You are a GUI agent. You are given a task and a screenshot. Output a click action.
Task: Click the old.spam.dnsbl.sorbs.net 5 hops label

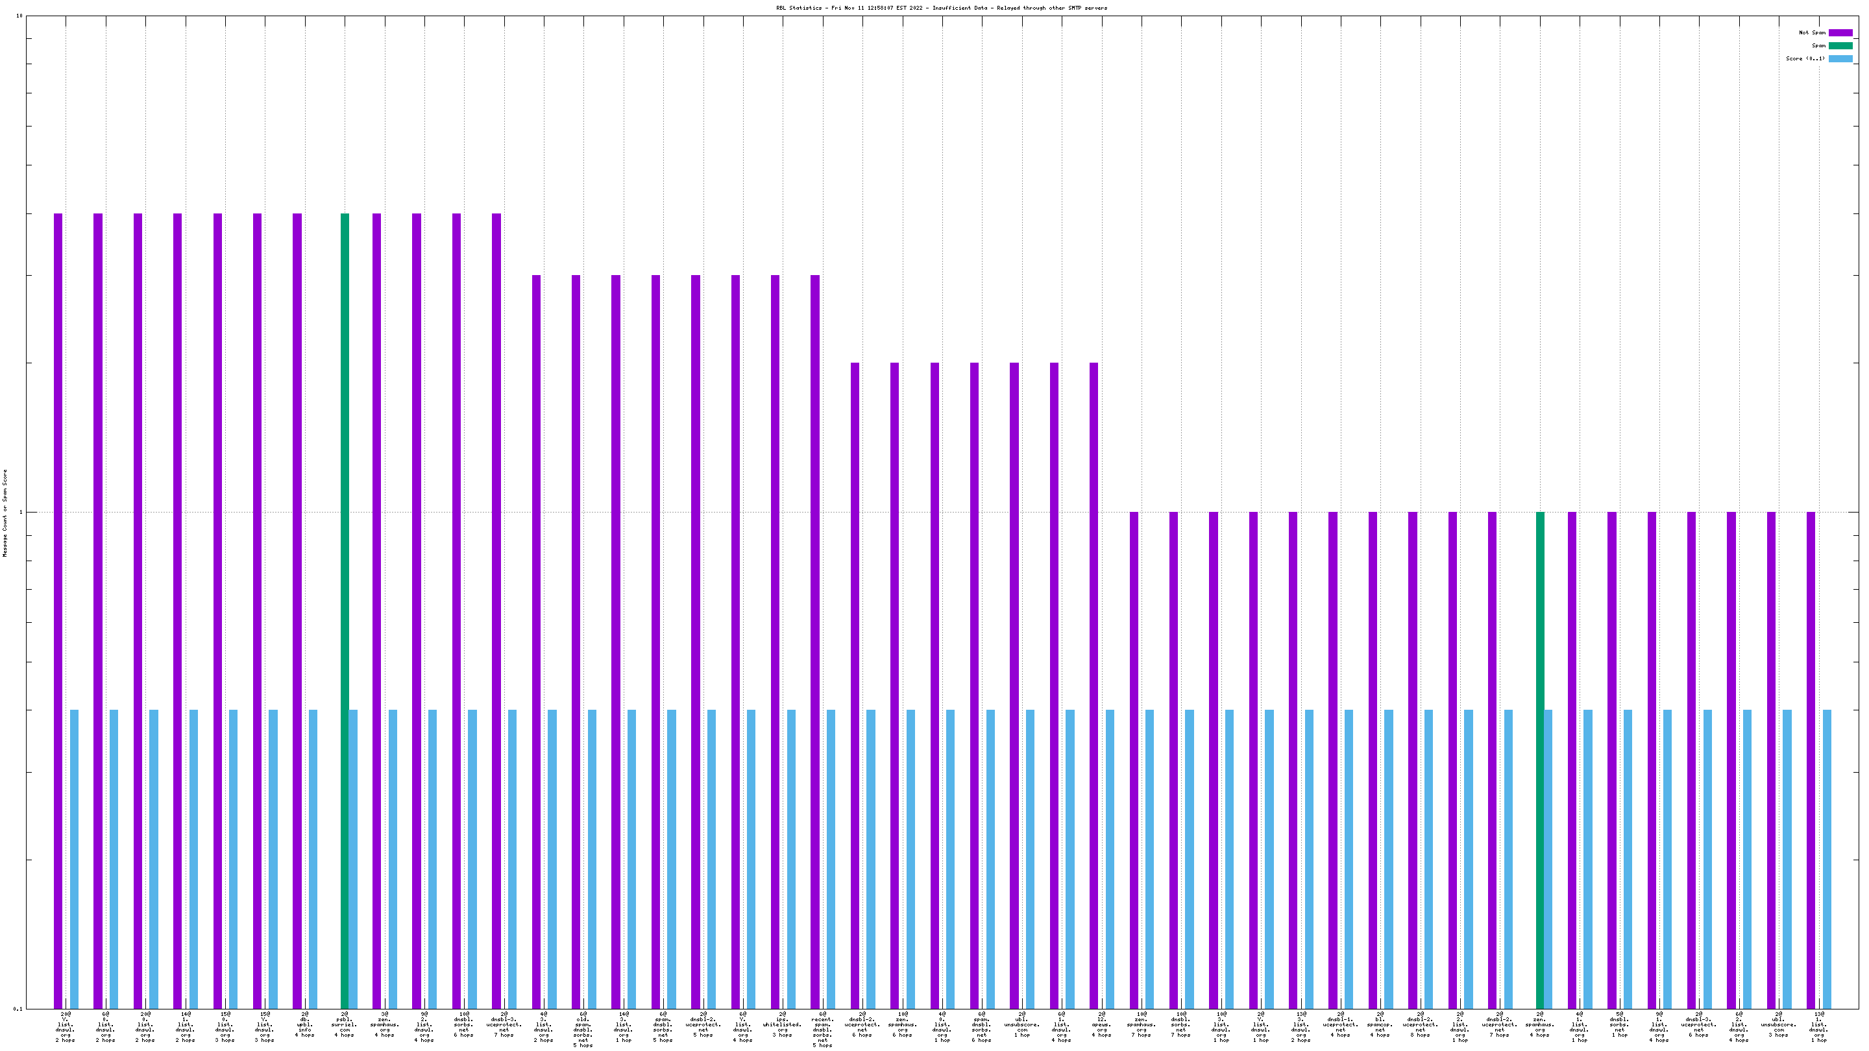[583, 1029]
